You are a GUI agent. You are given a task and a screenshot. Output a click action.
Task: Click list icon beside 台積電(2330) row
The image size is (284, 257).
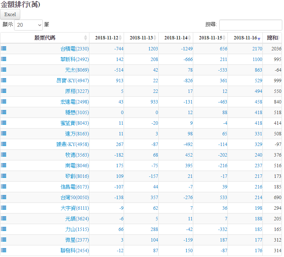tap(3, 49)
